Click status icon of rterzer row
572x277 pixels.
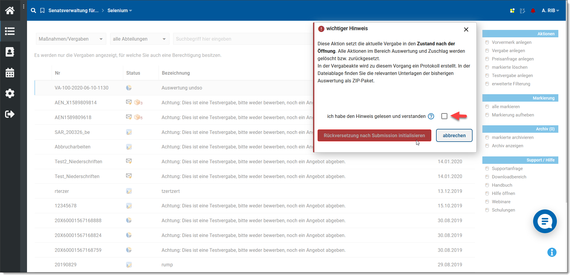click(129, 191)
